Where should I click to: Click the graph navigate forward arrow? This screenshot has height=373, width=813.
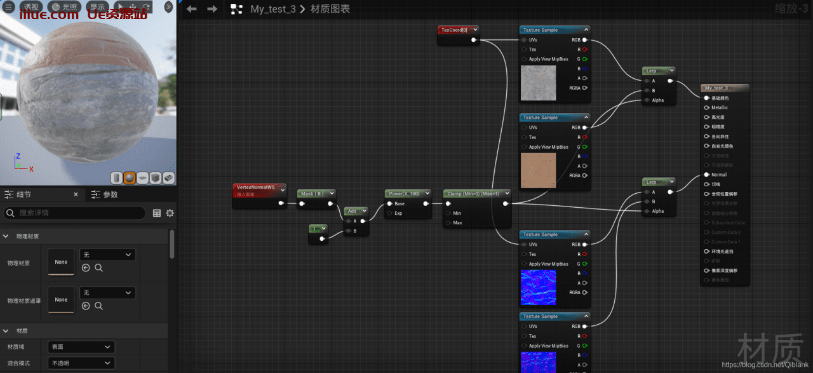click(212, 9)
